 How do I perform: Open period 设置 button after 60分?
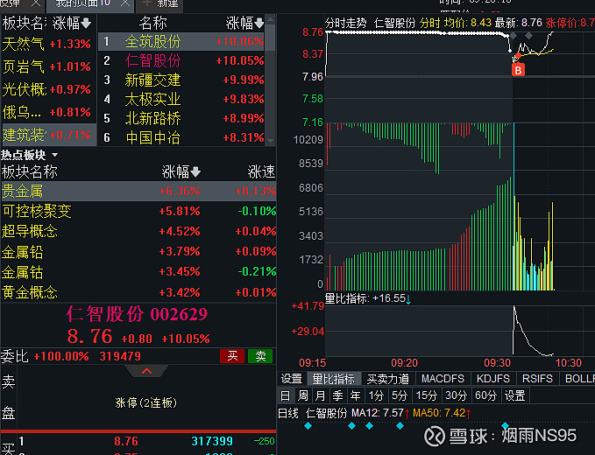click(515, 395)
